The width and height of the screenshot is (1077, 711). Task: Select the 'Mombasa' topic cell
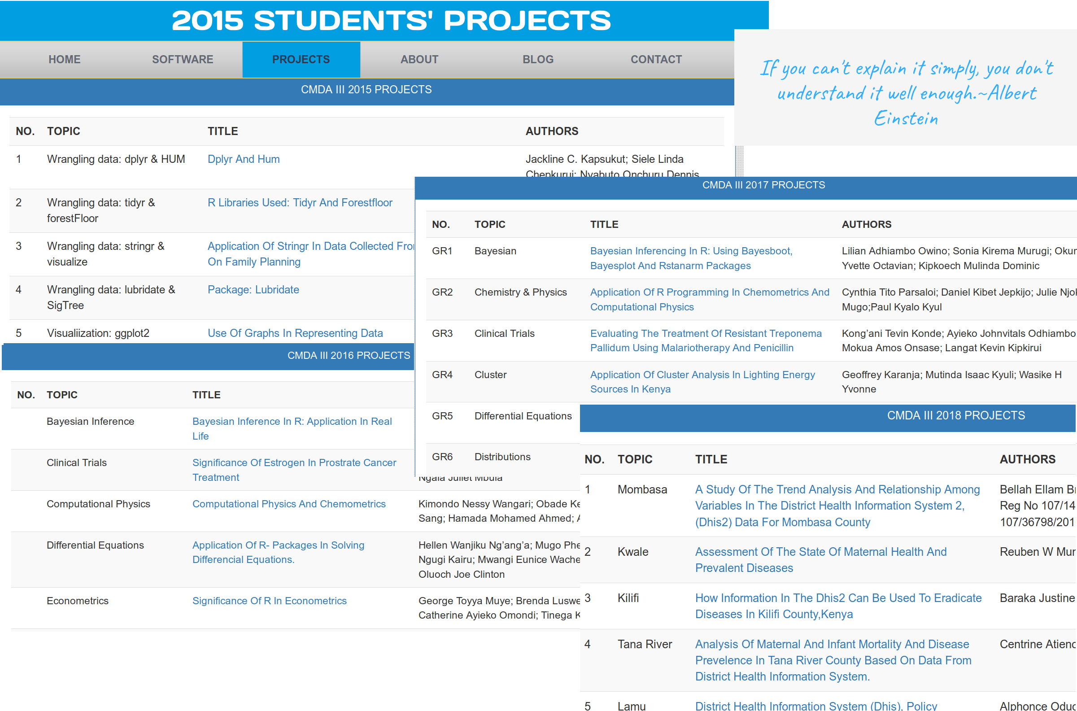[642, 490]
